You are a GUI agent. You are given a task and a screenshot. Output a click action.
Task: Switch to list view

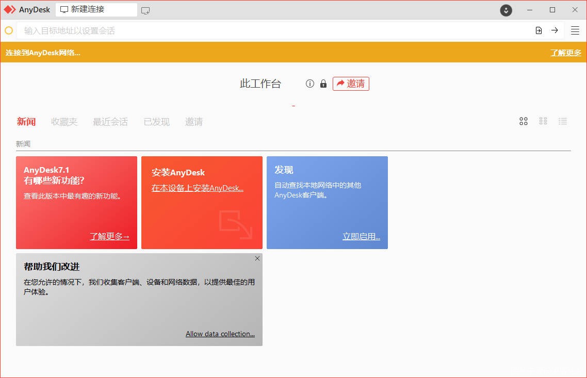[563, 121]
